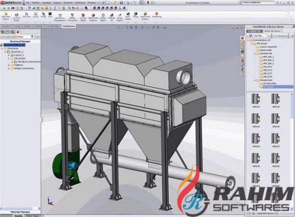Switch to the Layout ribbon tab
The width and height of the screenshot is (295, 217).
tap(17, 27)
